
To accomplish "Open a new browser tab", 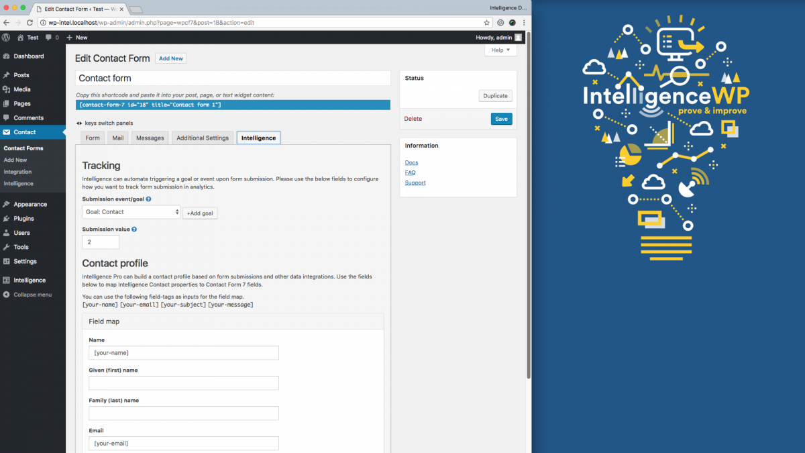I will tap(136, 9).
